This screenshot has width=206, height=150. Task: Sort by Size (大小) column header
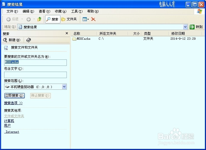[135, 33]
